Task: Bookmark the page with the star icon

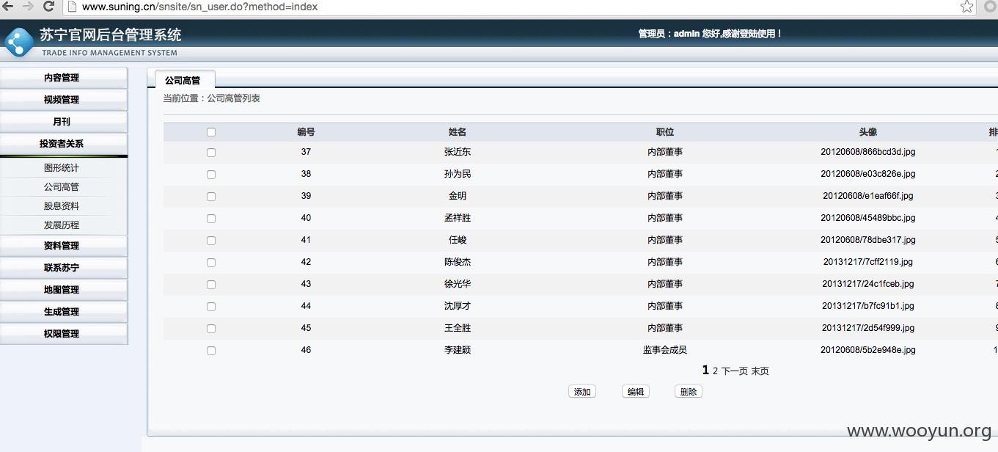Action: 967,7
